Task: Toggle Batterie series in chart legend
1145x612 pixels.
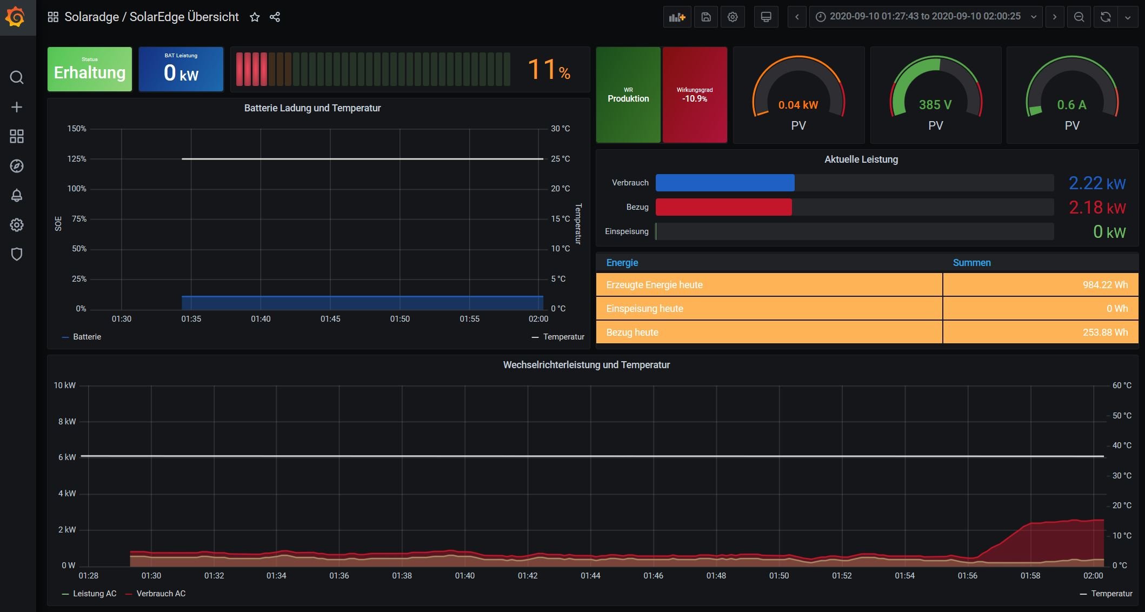Action: click(86, 337)
